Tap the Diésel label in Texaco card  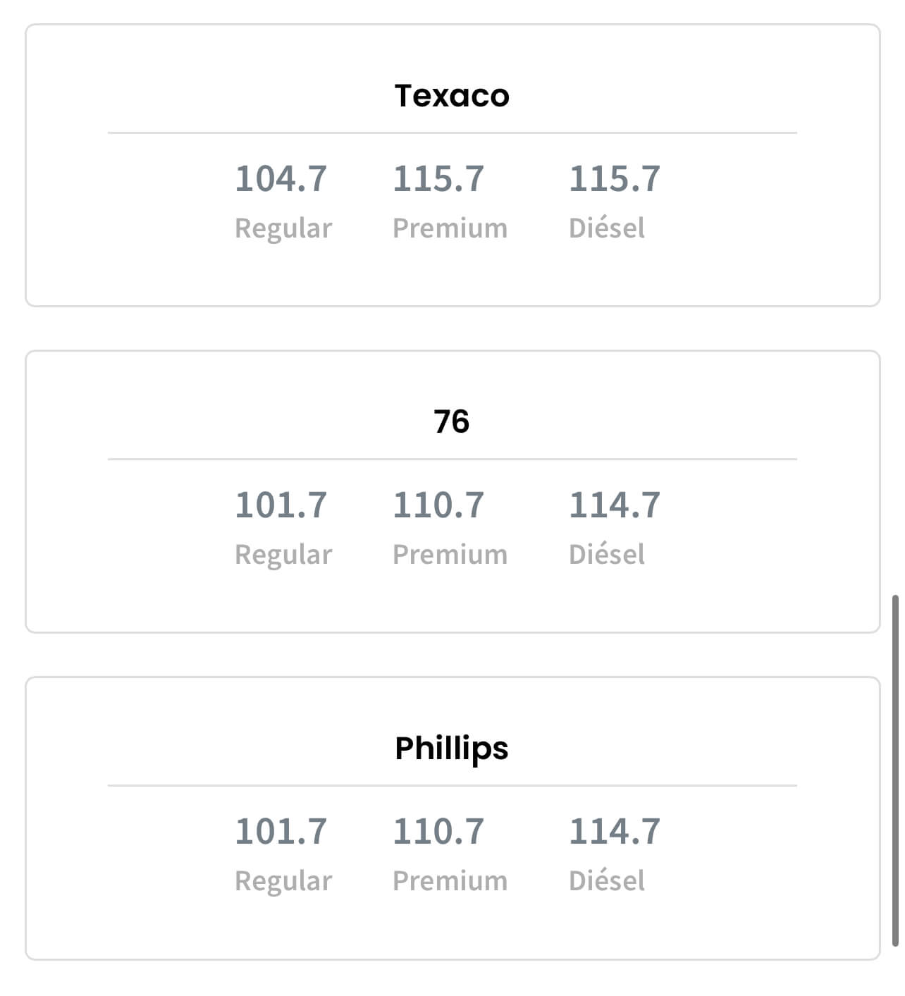(x=607, y=228)
